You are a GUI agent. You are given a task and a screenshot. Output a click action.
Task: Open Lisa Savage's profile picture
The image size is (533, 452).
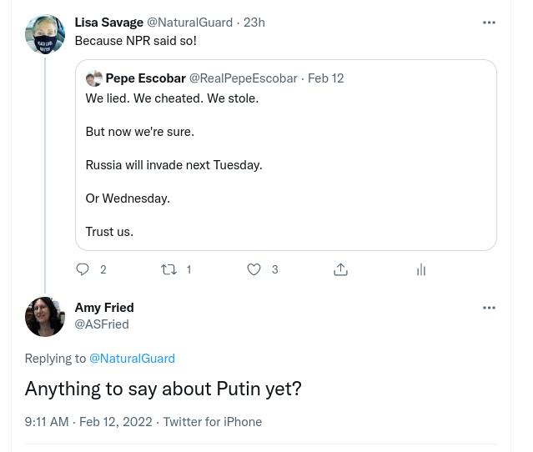pos(45,34)
